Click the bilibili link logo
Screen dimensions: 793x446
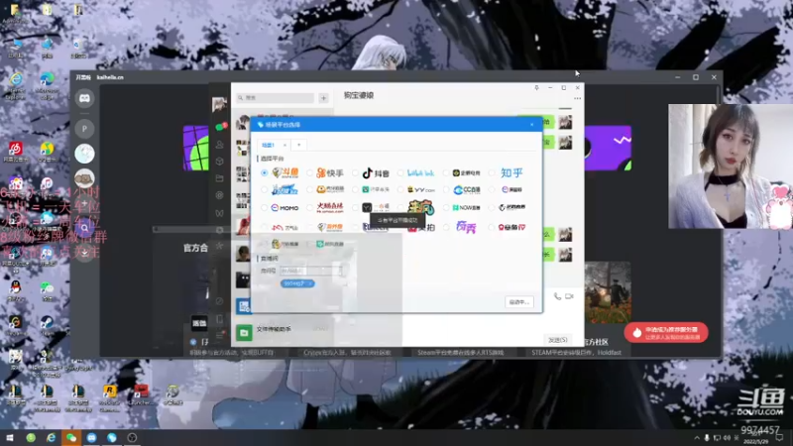point(420,172)
